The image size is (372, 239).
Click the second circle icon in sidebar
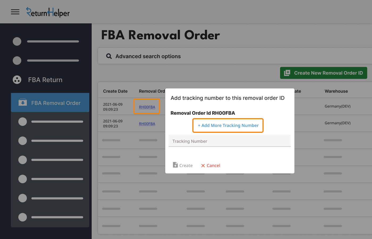click(17, 61)
